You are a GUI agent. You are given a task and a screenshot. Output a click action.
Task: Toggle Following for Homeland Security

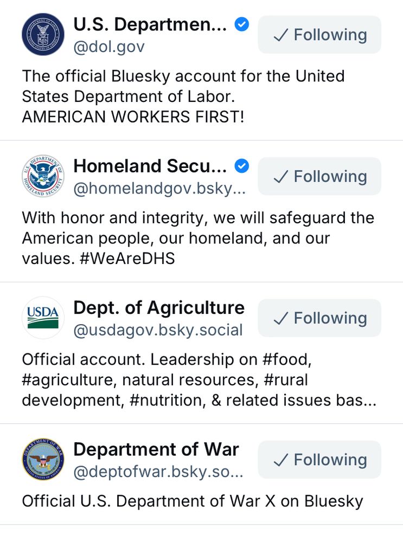[x=319, y=176]
